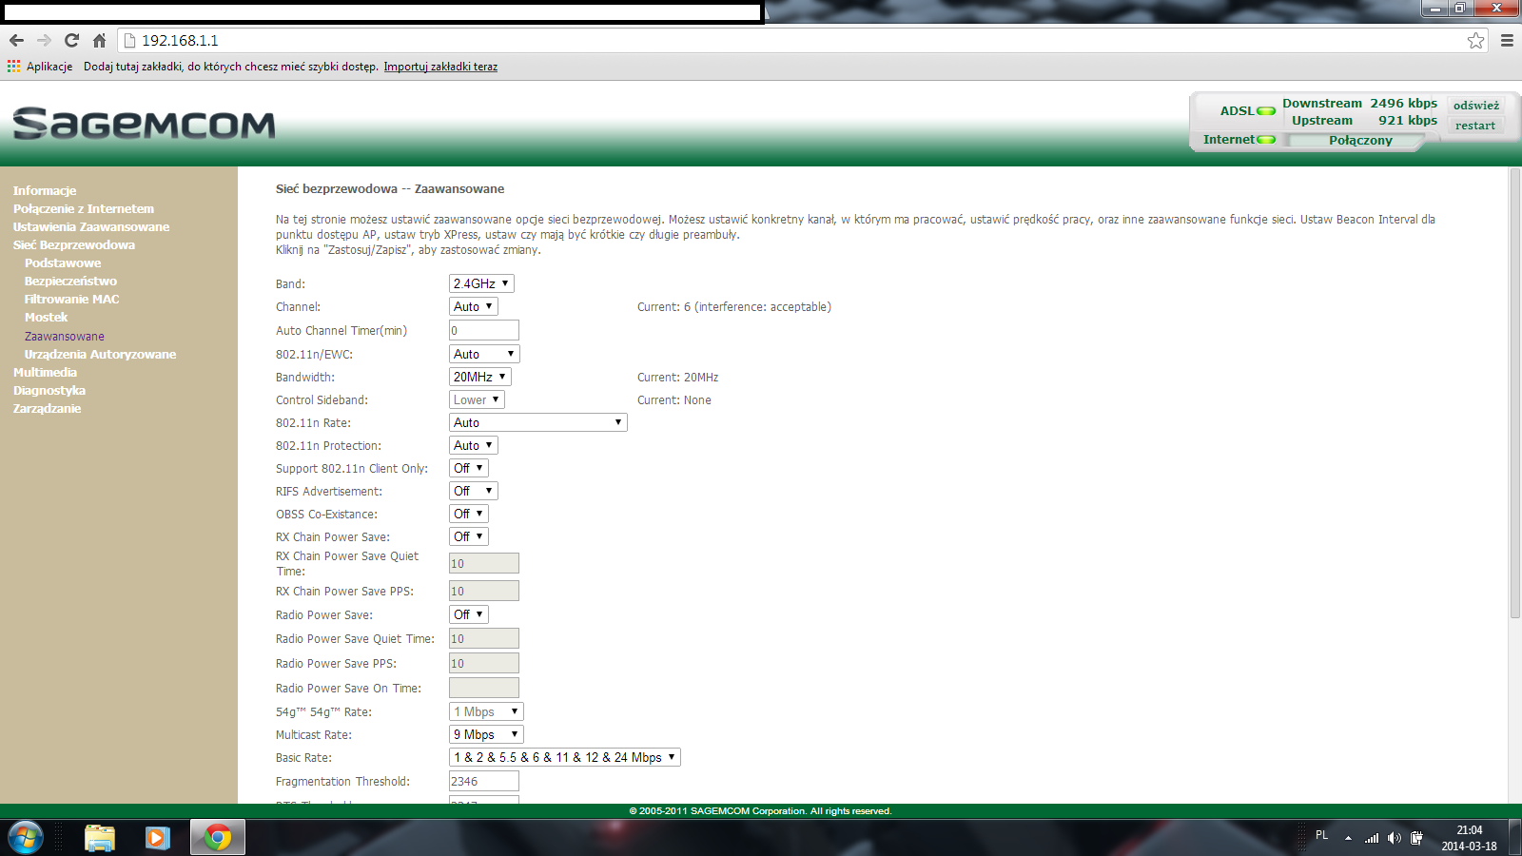Click the Fragmentation Threshold field
Screen dimensions: 1522x856
click(484, 781)
